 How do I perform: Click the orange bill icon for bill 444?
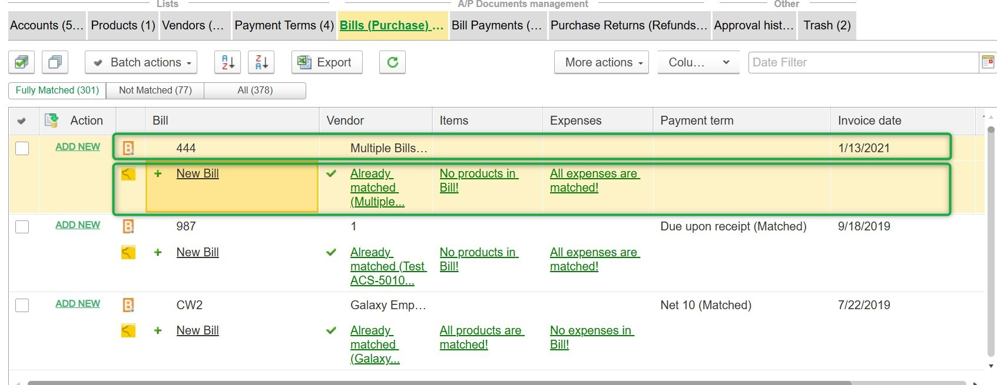[128, 148]
